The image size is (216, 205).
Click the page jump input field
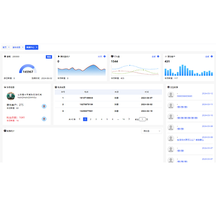point(142,119)
